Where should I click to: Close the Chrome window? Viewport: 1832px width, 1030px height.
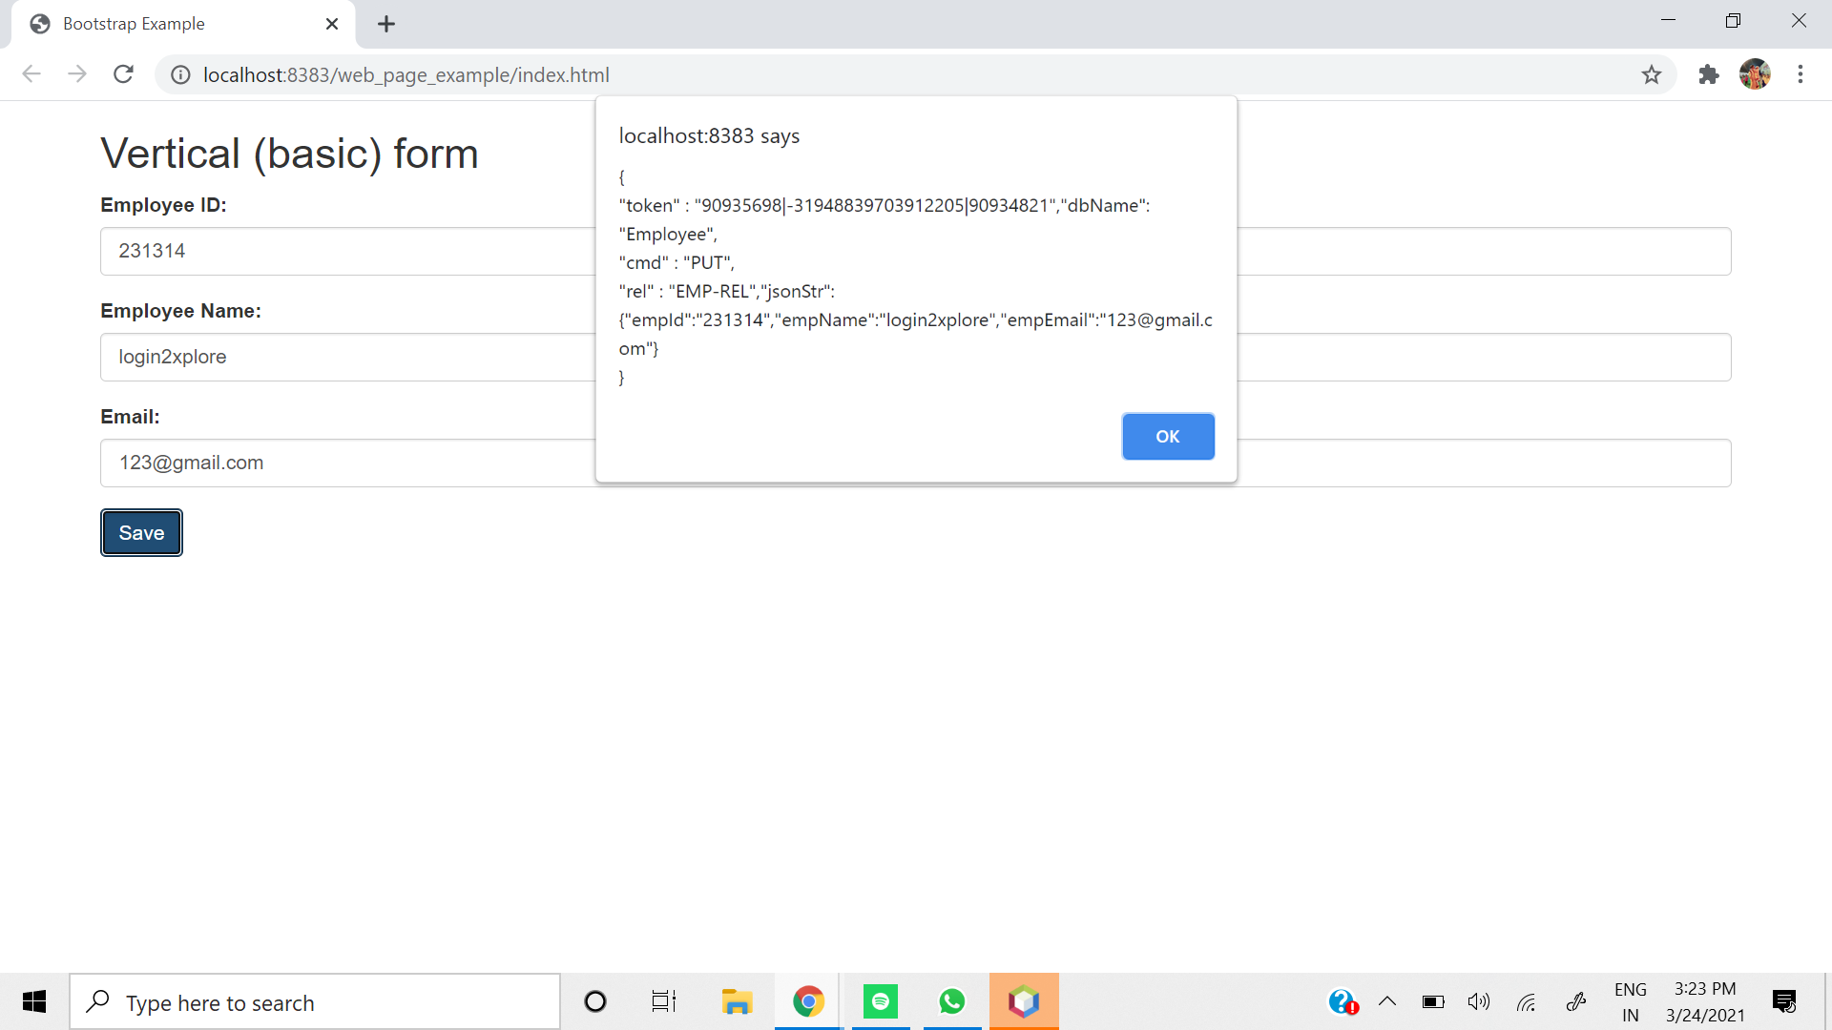point(1799,21)
